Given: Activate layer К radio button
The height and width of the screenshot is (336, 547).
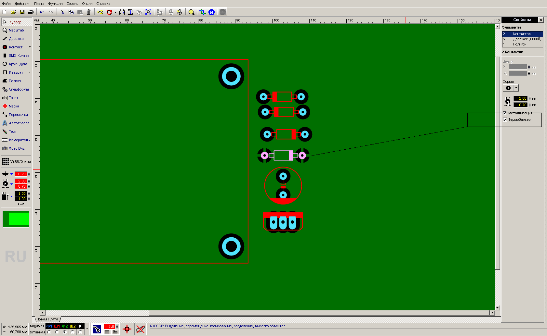Looking at the screenshot, I should 80,332.
